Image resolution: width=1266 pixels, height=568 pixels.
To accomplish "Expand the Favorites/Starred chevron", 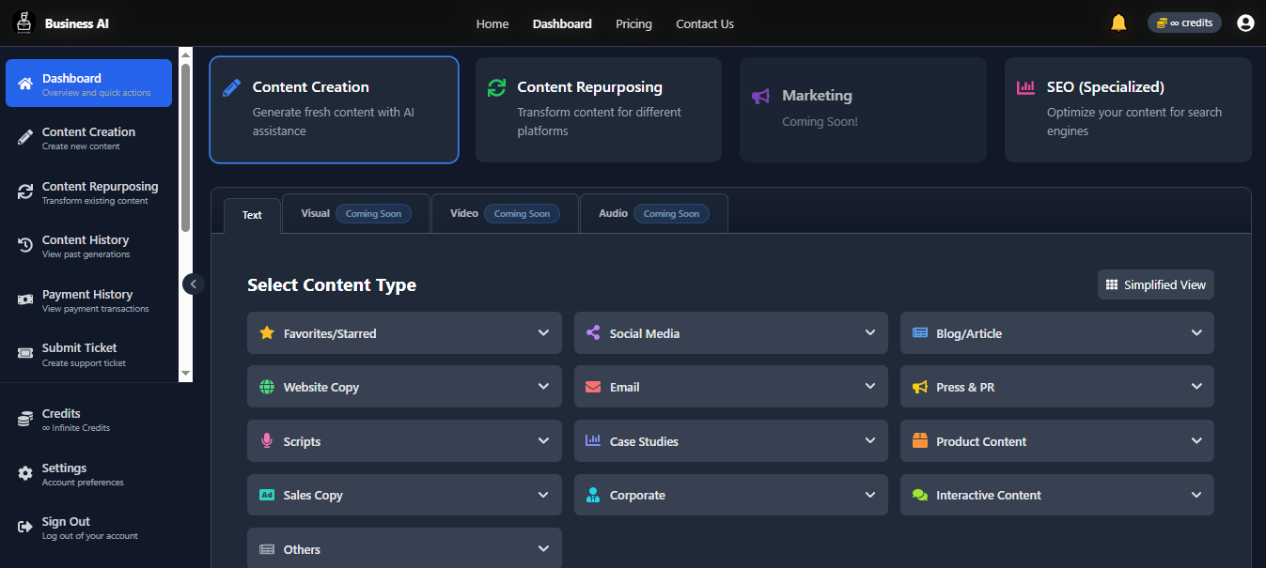I will [543, 332].
